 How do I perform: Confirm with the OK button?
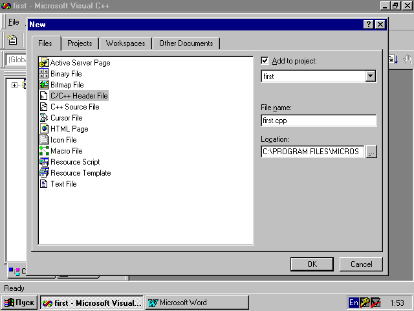[312, 264]
